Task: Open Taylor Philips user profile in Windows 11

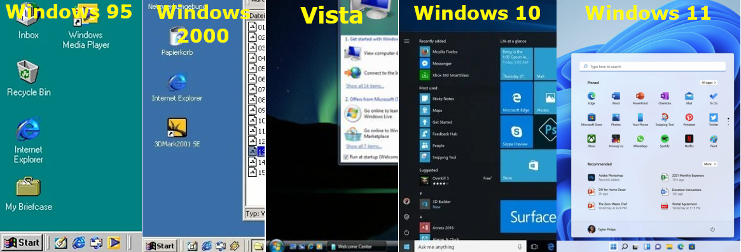Action: click(x=602, y=229)
